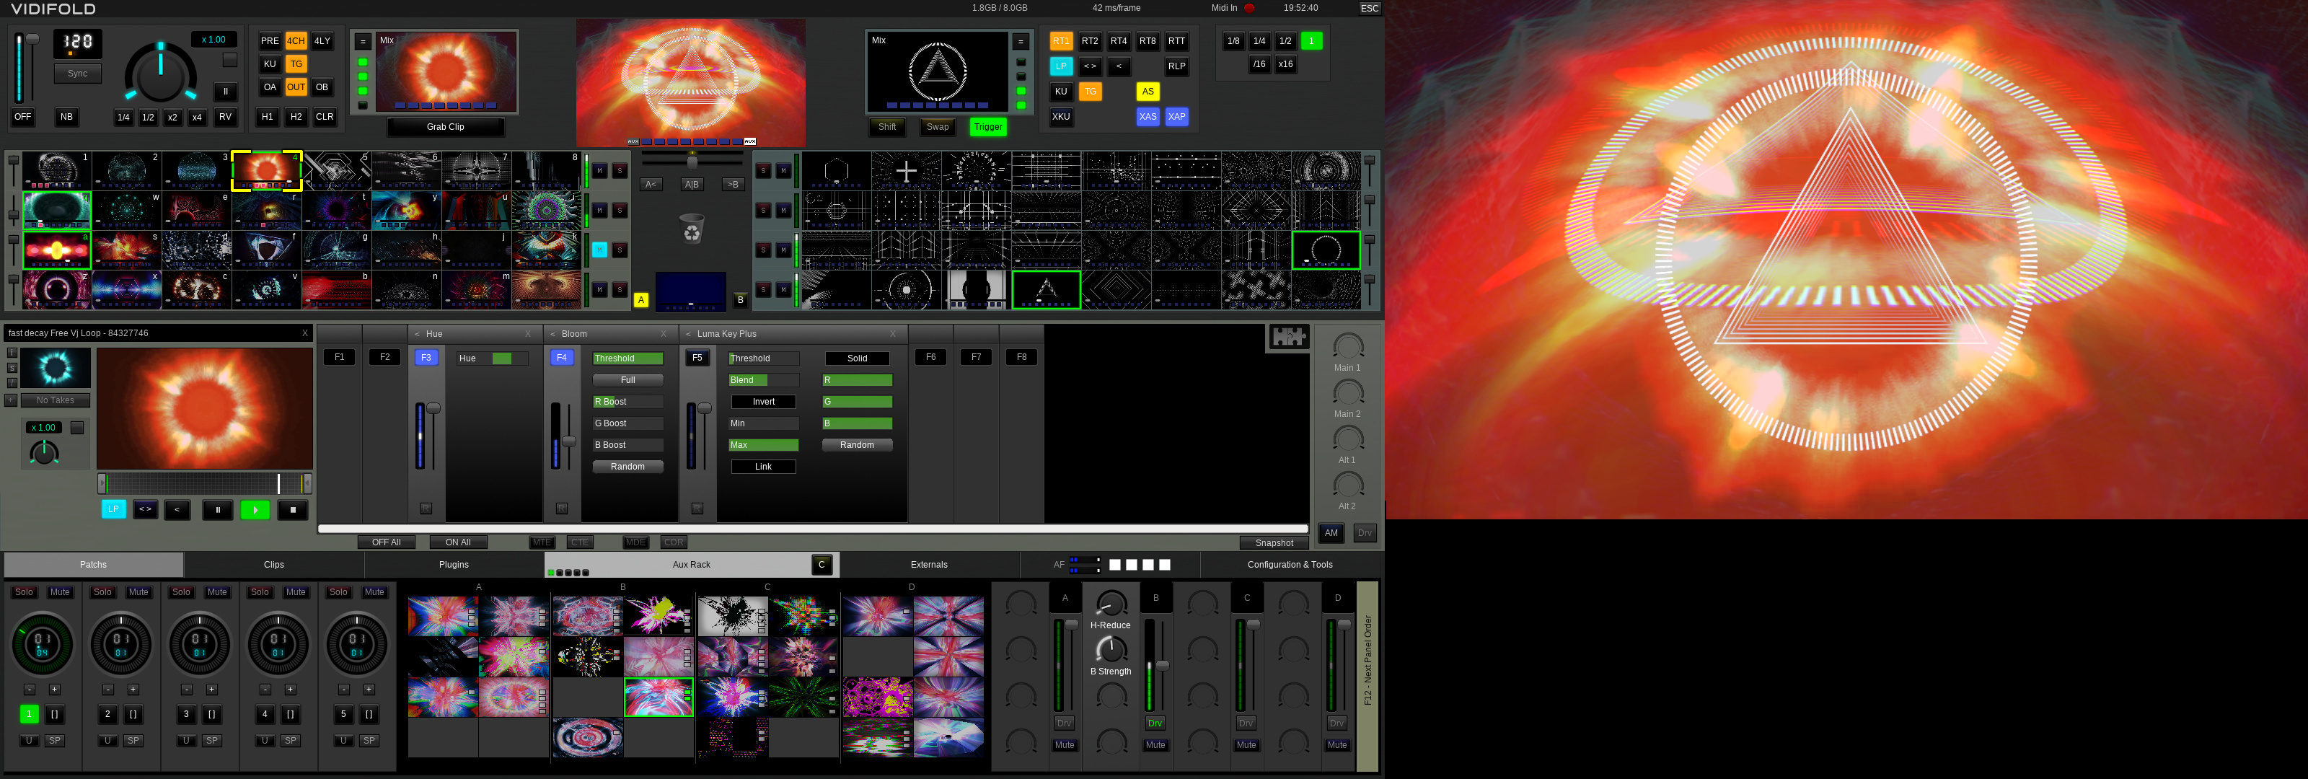The height and width of the screenshot is (779, 2308).
Task: Click the F1 effect slot
Action: [x=340, y=357]
